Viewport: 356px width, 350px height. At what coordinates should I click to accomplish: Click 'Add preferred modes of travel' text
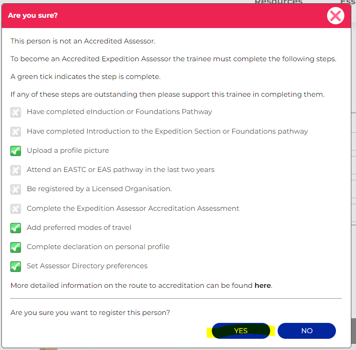coord(79,228)
